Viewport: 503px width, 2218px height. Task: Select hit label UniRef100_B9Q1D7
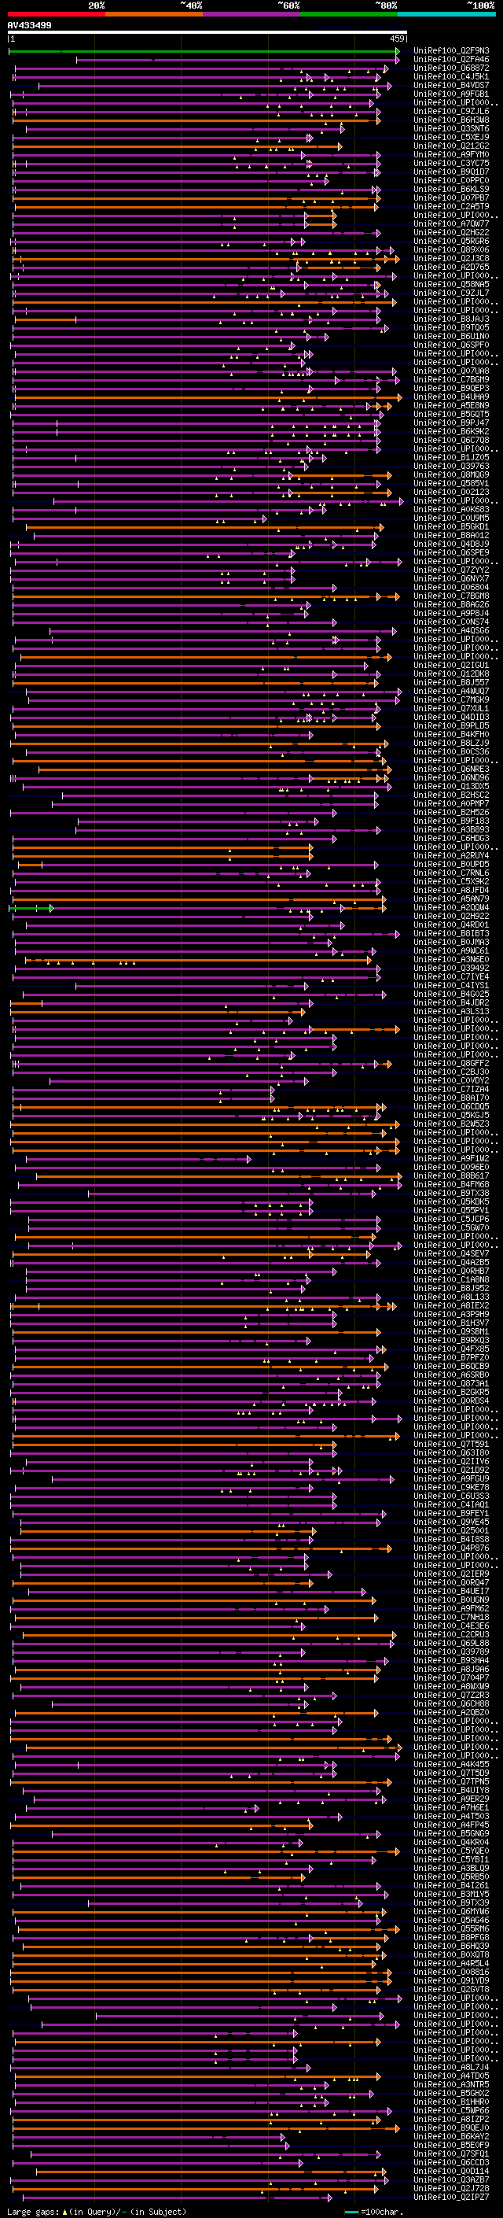pyautogui.click(x=451, y=172)
